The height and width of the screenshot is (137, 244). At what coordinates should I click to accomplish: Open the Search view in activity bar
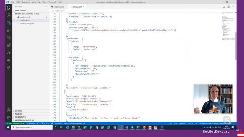tap(8, 15)
